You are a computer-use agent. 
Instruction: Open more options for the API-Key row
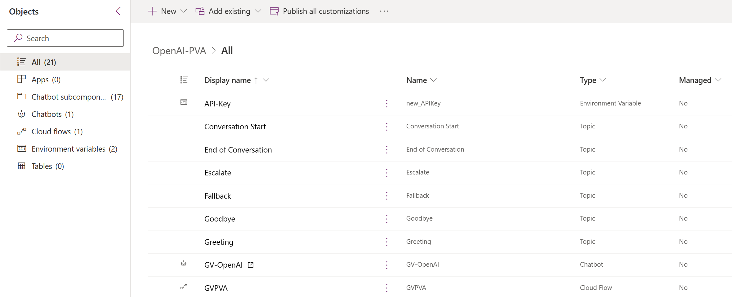point(386,103)
